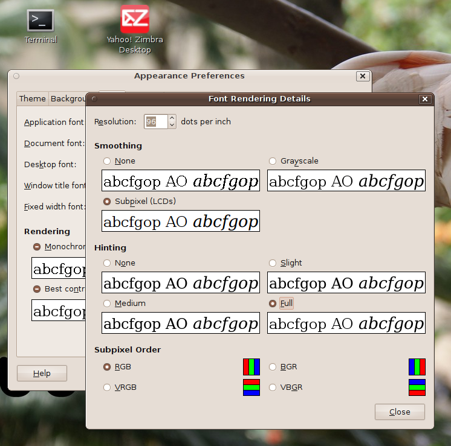Click the Document font label
This screenshot has height=446, width=451.
pos(54,143)
